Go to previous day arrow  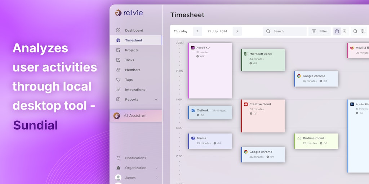[x=197, y=31]
